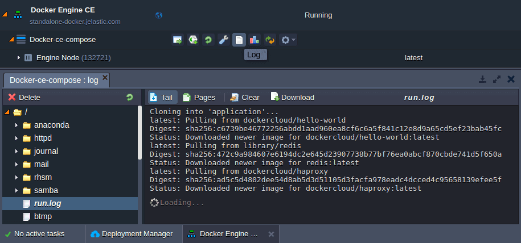Screen dimensions: 521x243
Task: Switch to the Deployment Manager tab
Action: pyautogui.click(x=132, y=233)
